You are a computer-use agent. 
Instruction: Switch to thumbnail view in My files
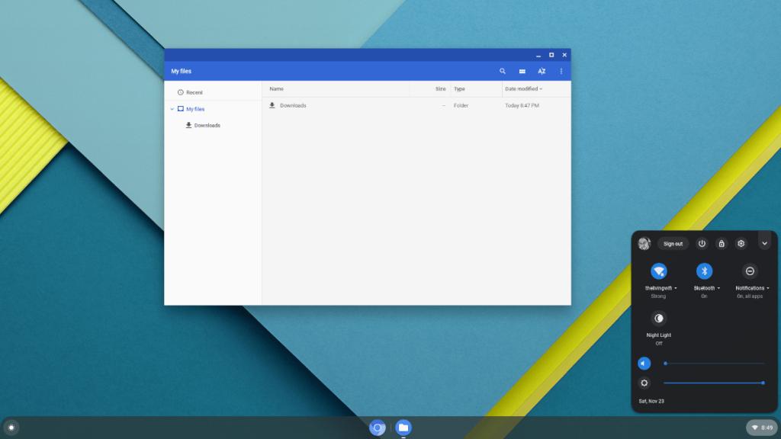[522, 71]
